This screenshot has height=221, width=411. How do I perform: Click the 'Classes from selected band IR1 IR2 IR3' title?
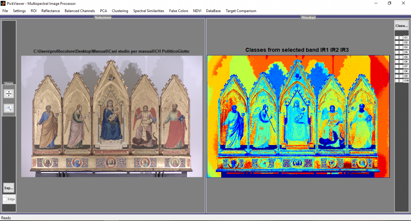[297, 50]
